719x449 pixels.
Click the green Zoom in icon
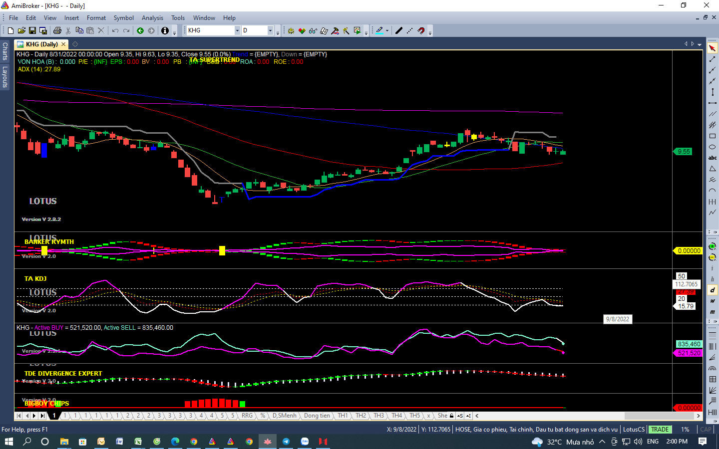coord(713,246)
